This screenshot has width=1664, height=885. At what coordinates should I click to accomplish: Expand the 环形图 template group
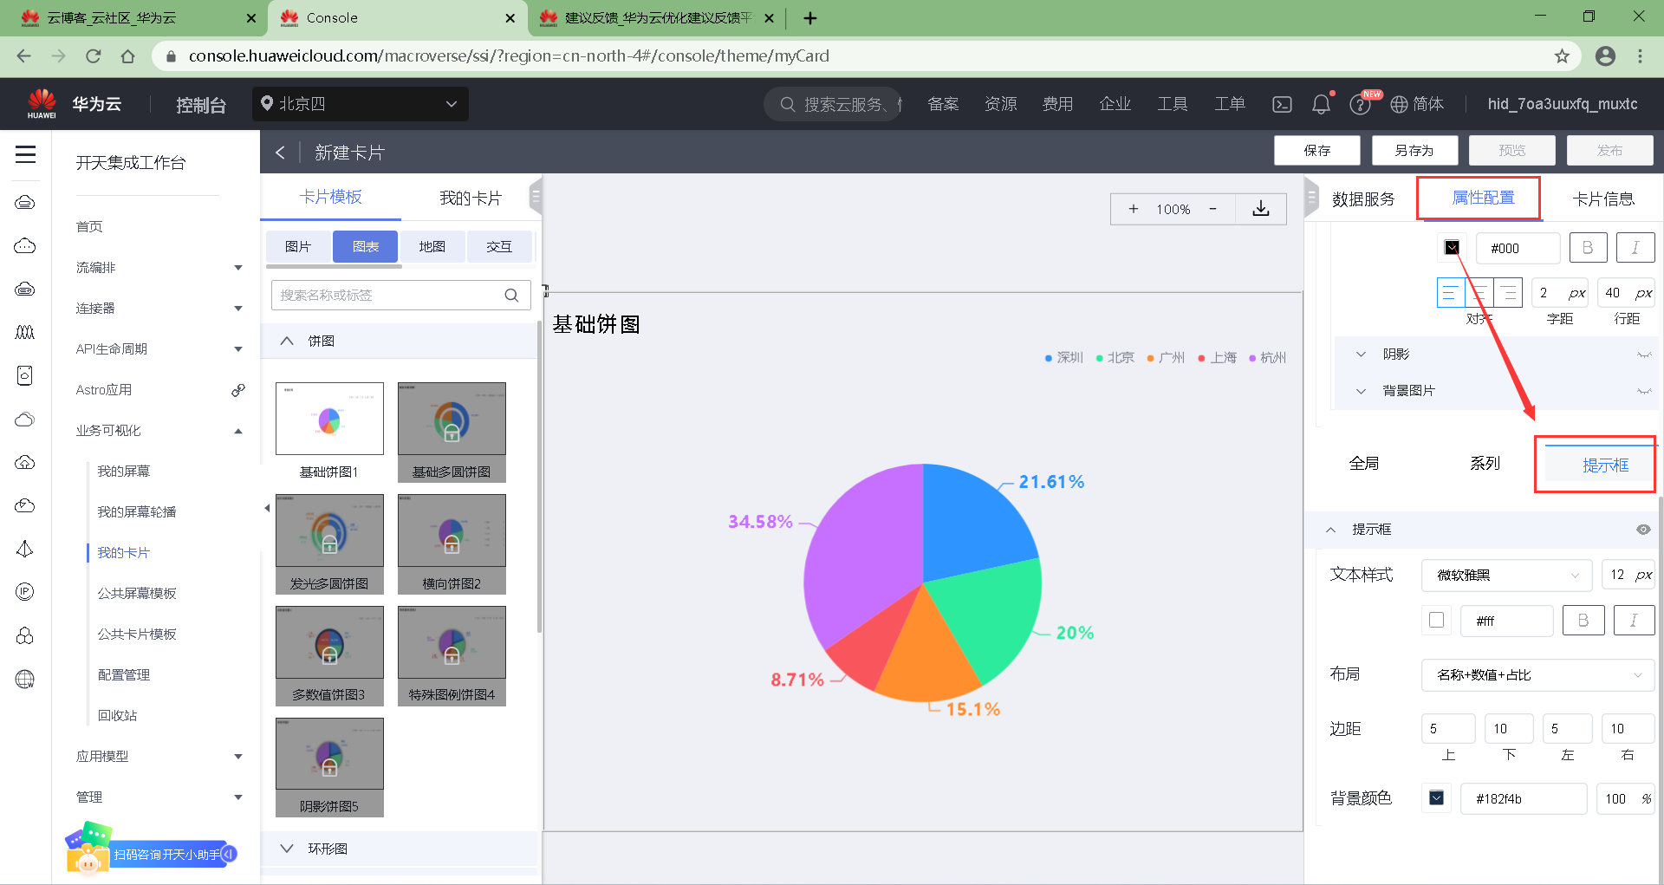point(287,849)
